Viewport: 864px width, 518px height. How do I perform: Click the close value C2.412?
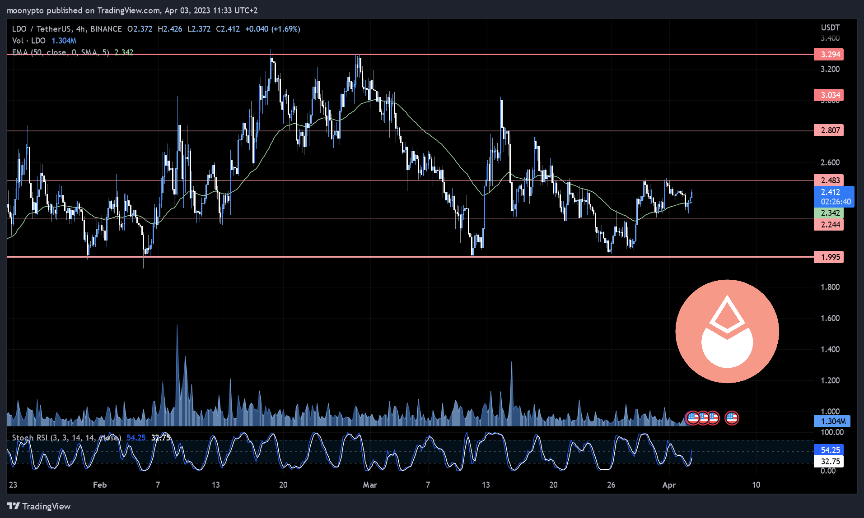228,29
